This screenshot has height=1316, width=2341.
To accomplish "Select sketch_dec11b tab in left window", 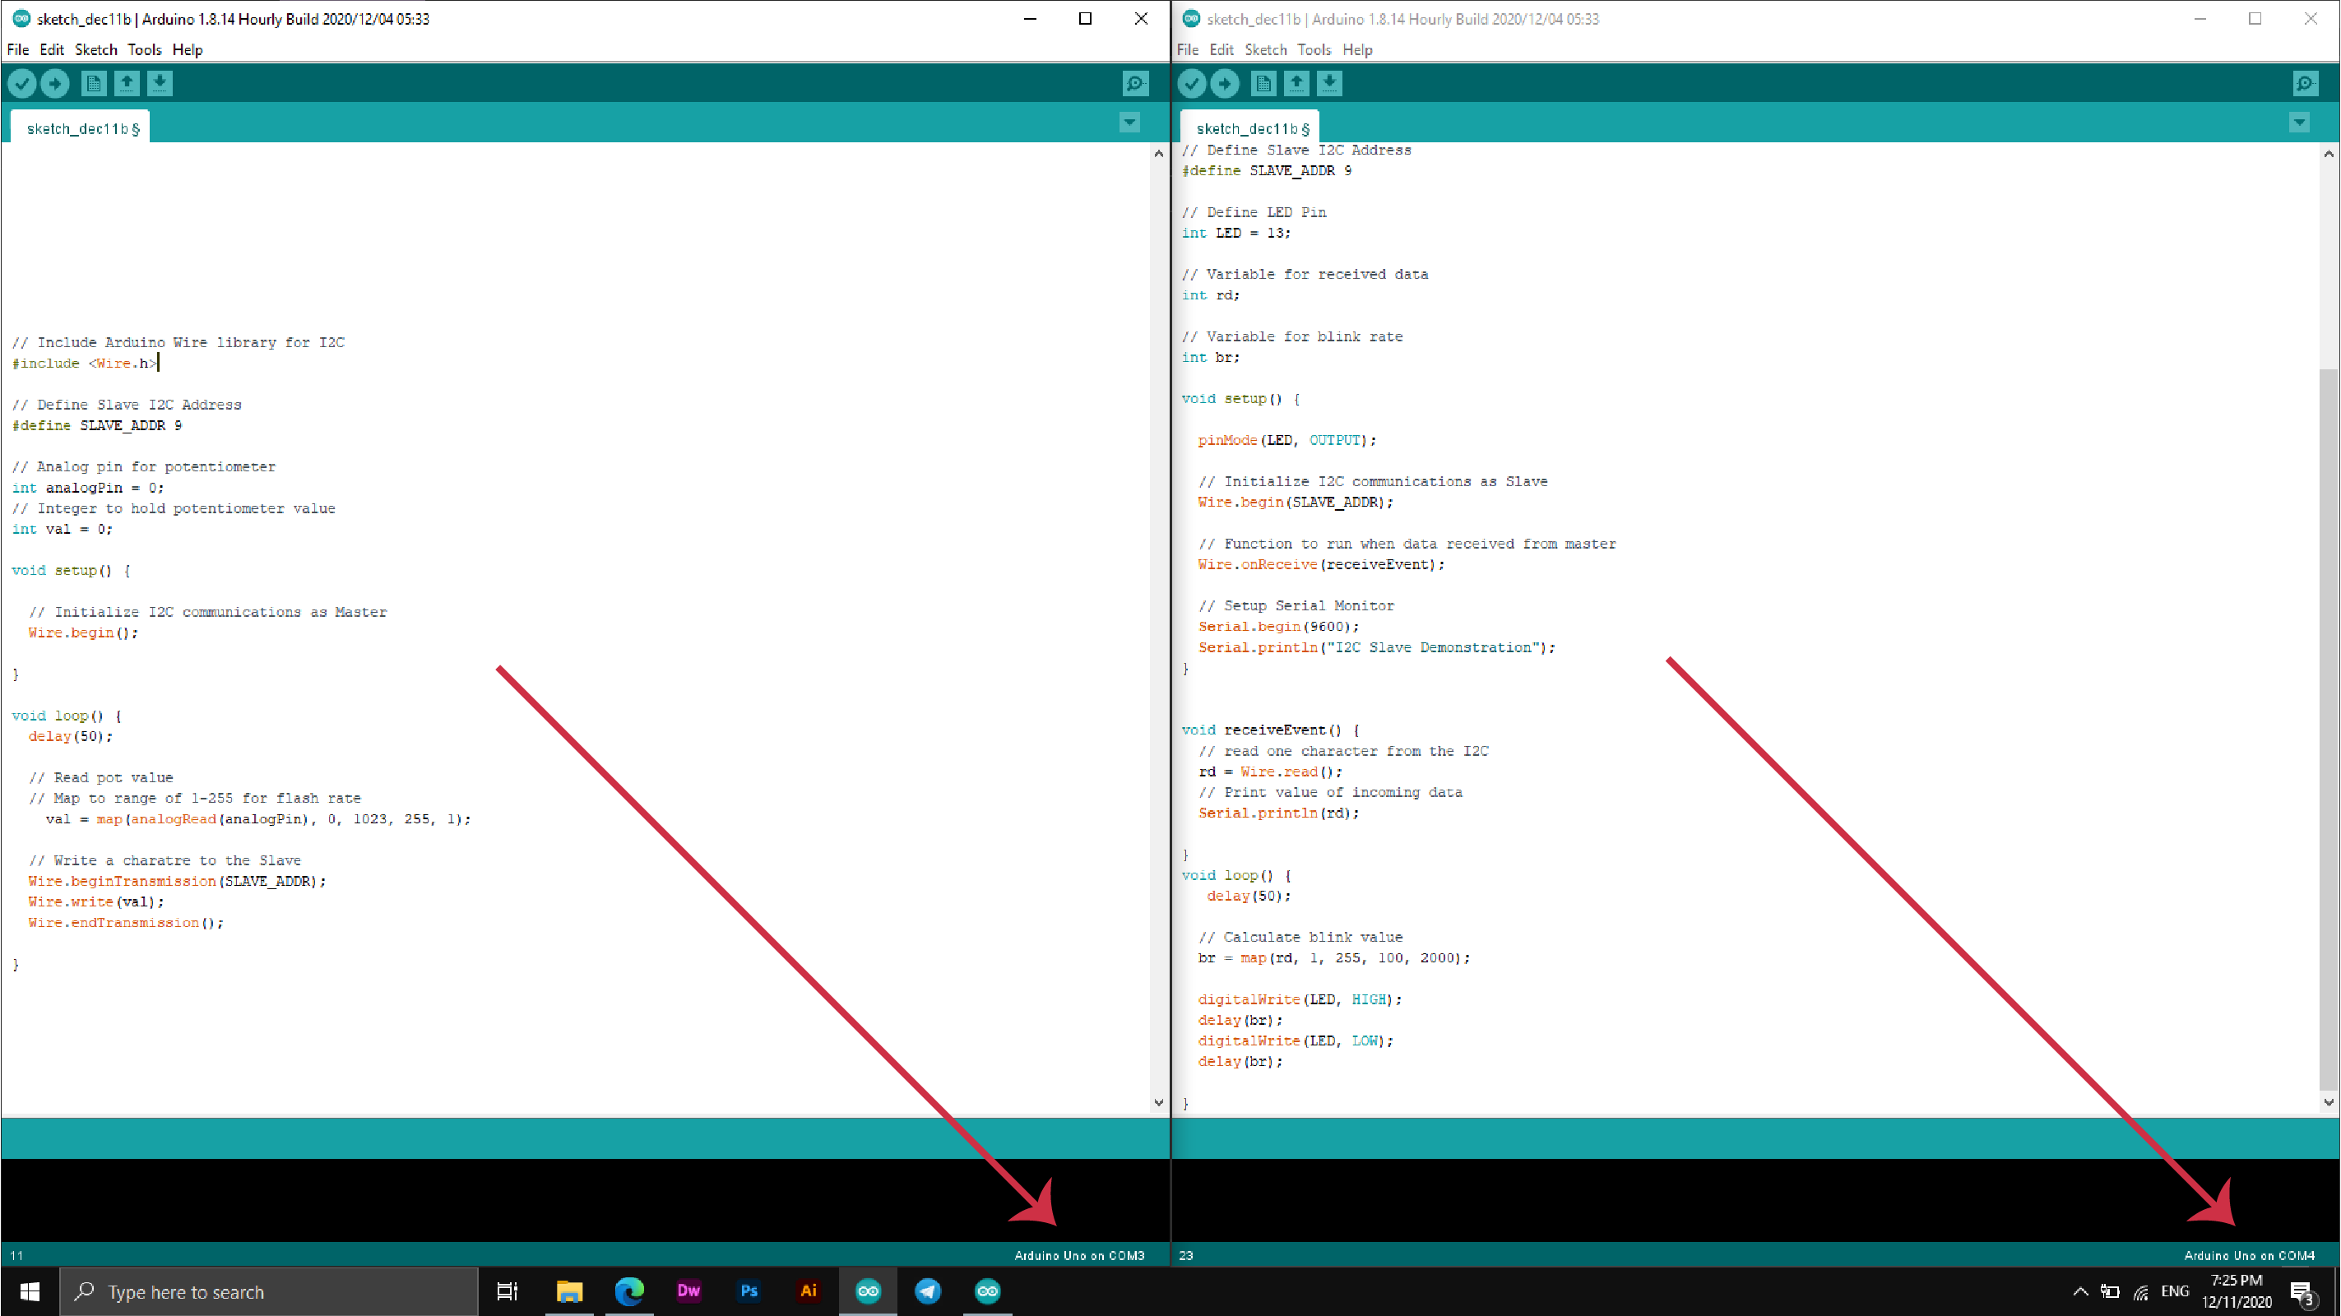I will pos(81,128).
